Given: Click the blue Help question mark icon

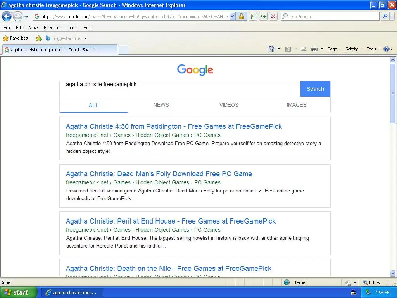Looking at the screenshot, I should tap(387, 49).
